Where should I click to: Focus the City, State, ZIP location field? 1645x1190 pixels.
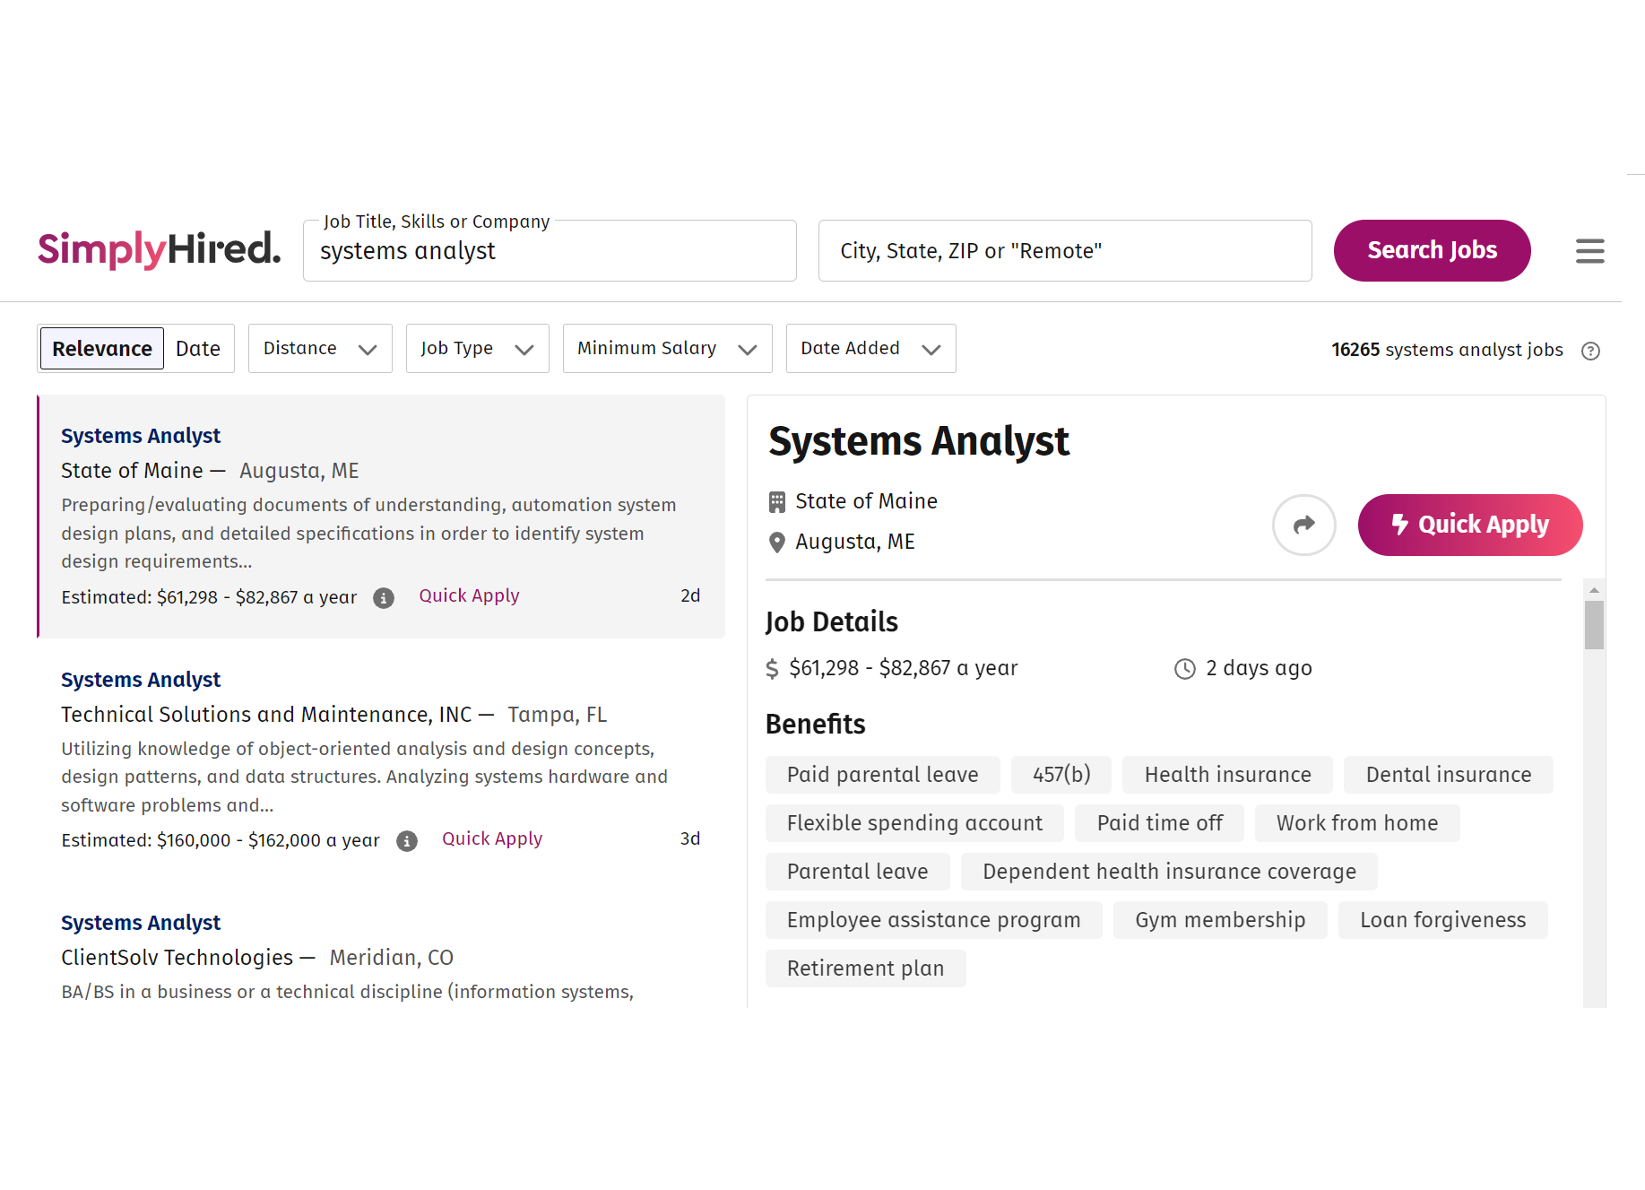(1065, 251)
